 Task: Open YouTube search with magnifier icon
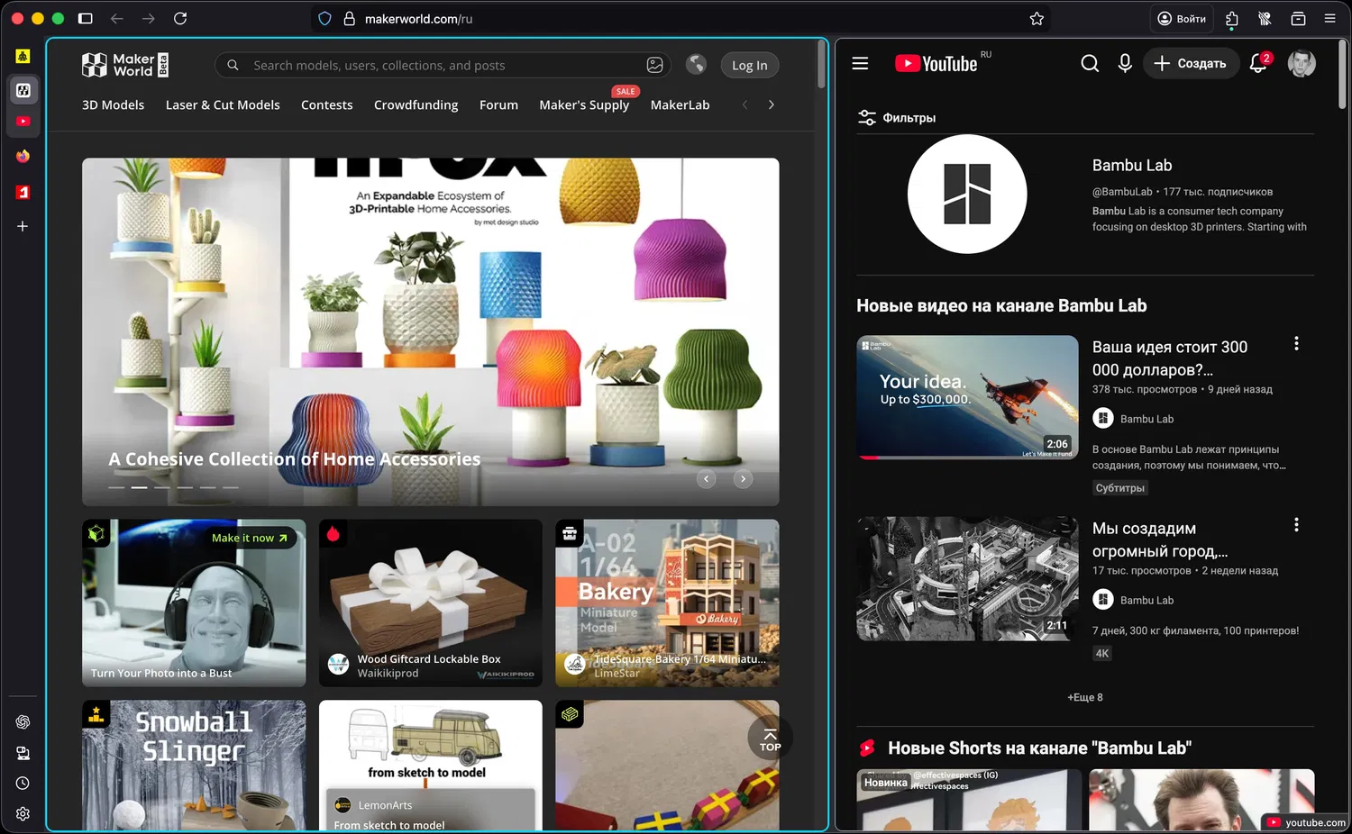tap(1090, 63)
